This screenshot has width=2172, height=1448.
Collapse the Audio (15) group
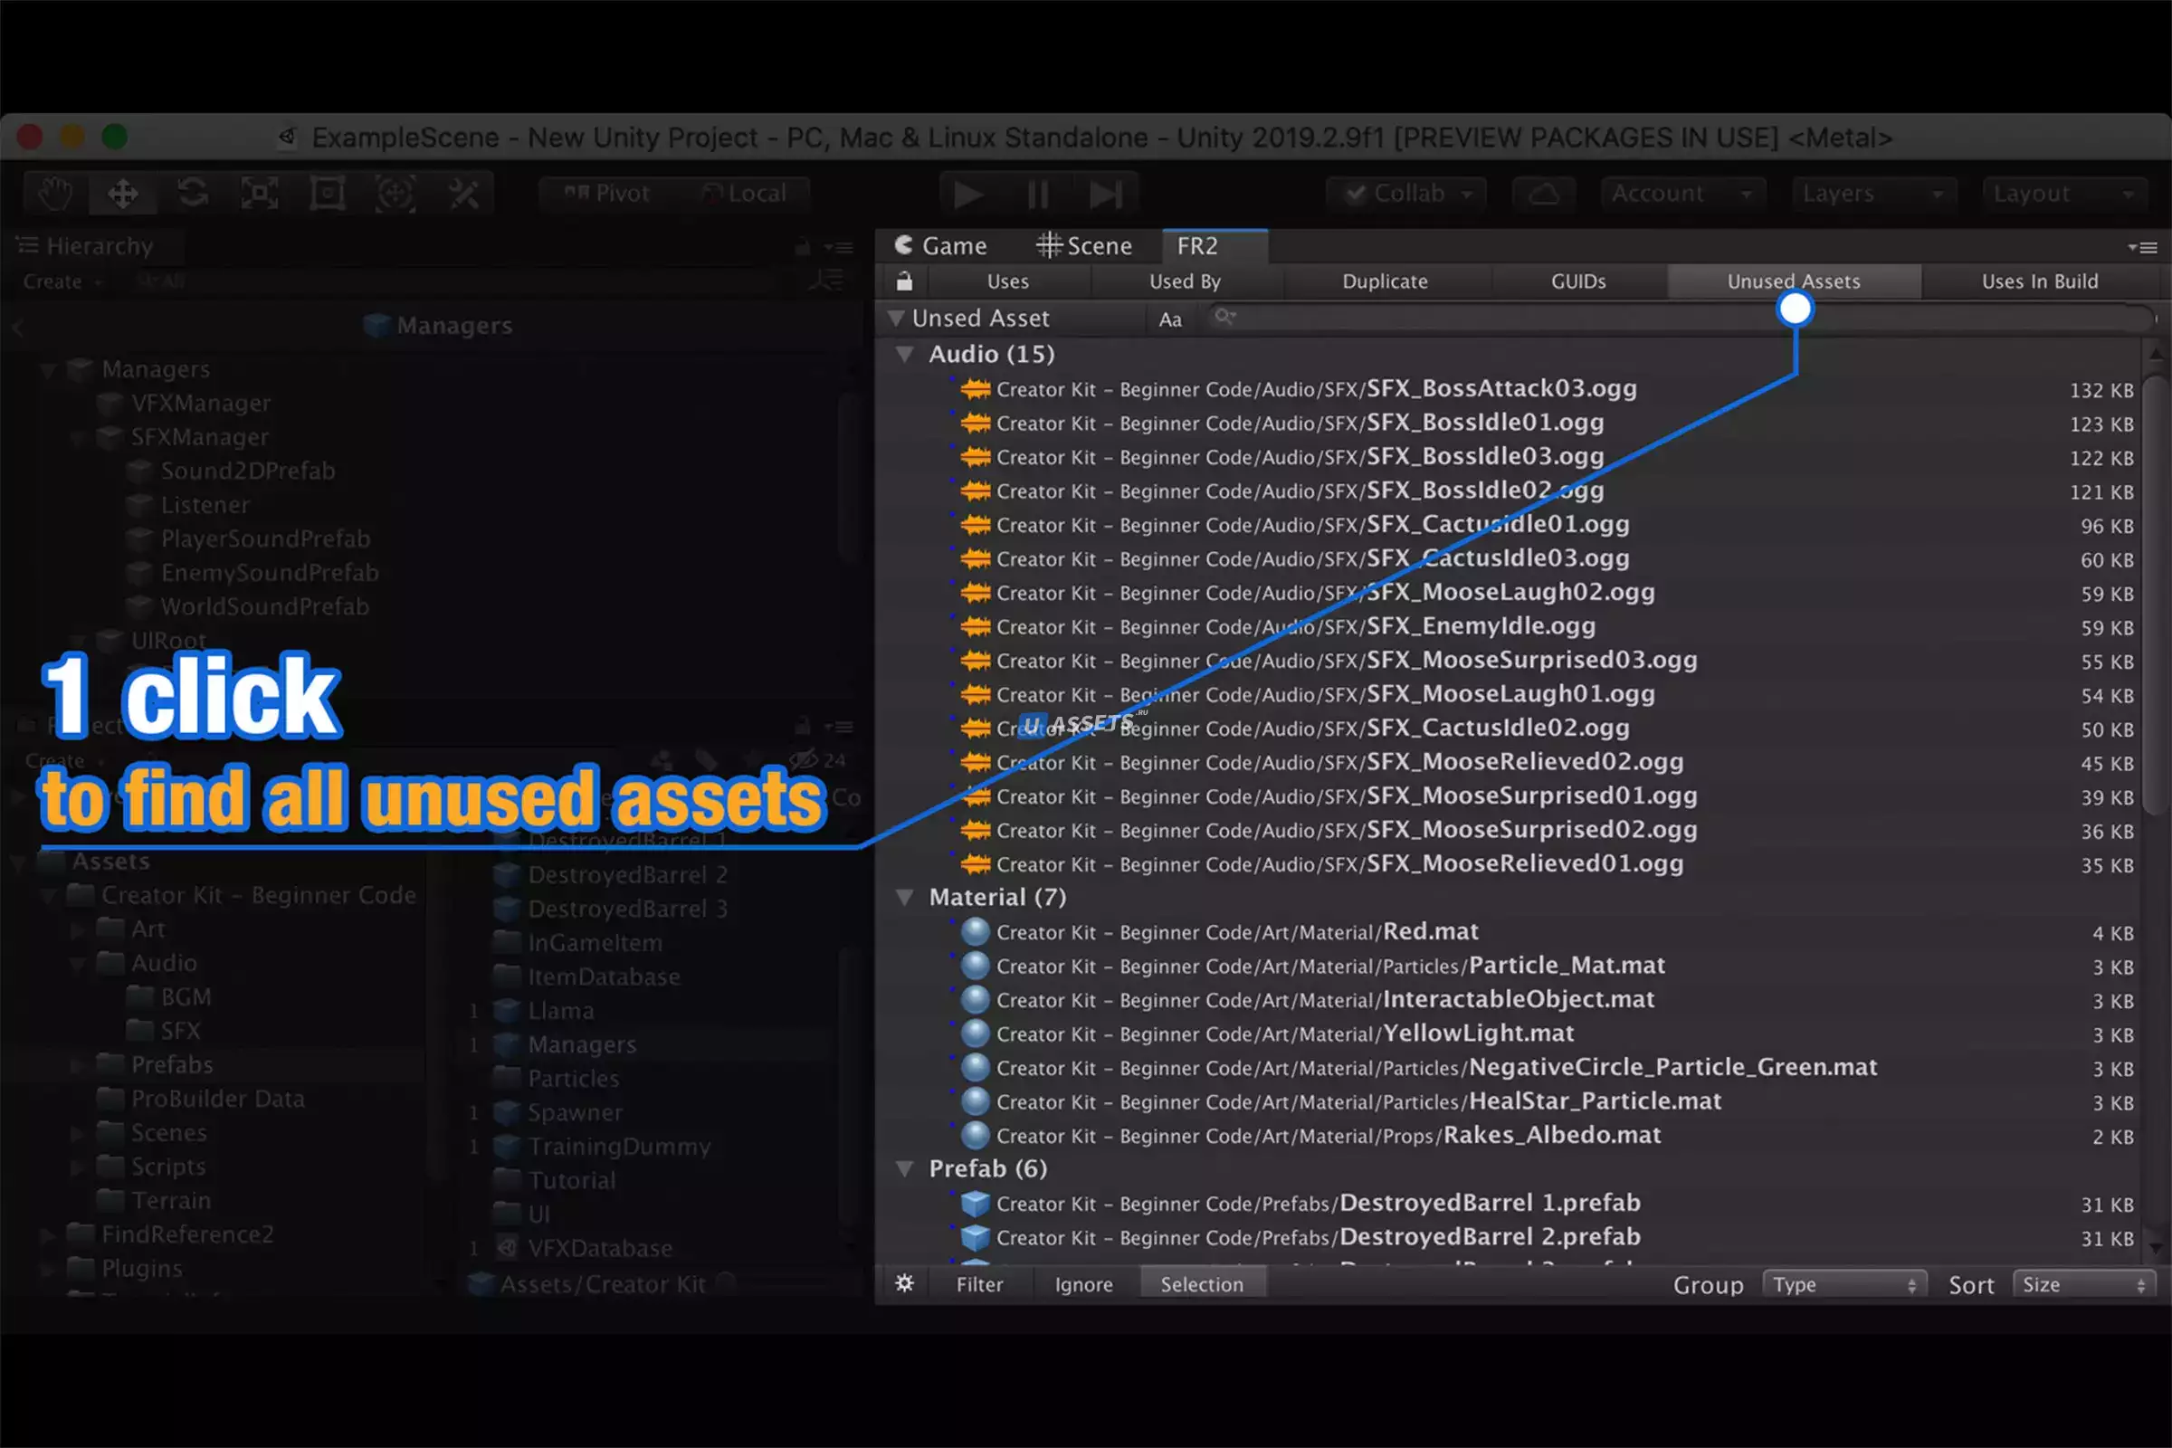tap(905, 355)
